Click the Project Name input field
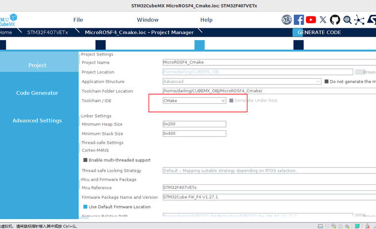This screenshot has width=376, height=229. click(x=269, y=62)
